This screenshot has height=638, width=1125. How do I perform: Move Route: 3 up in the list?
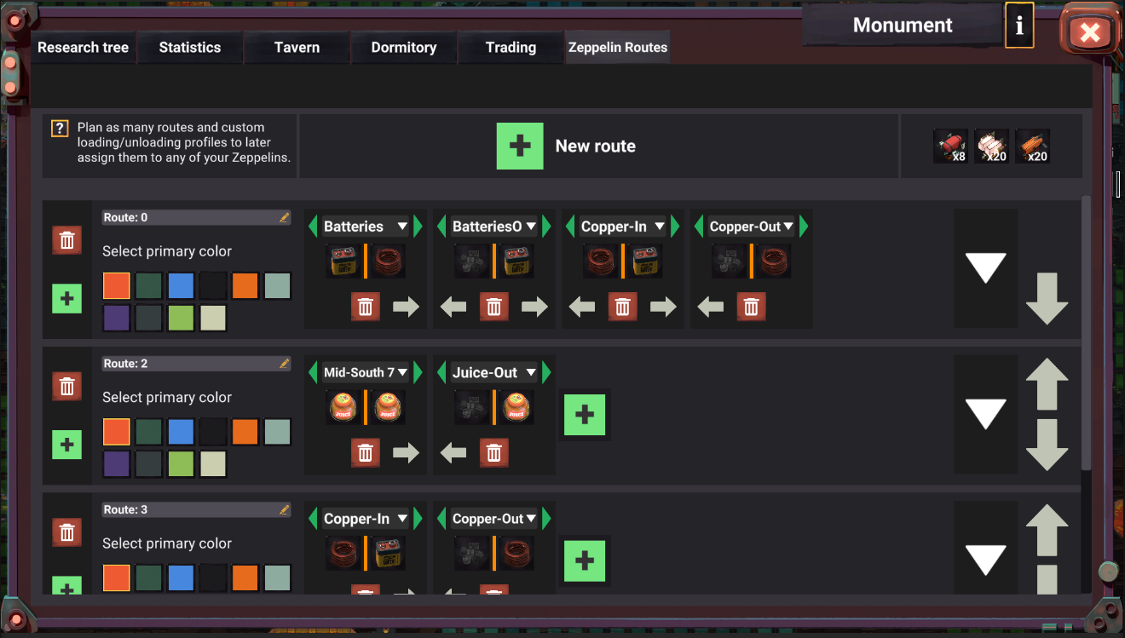click(x=1047, y=530)
